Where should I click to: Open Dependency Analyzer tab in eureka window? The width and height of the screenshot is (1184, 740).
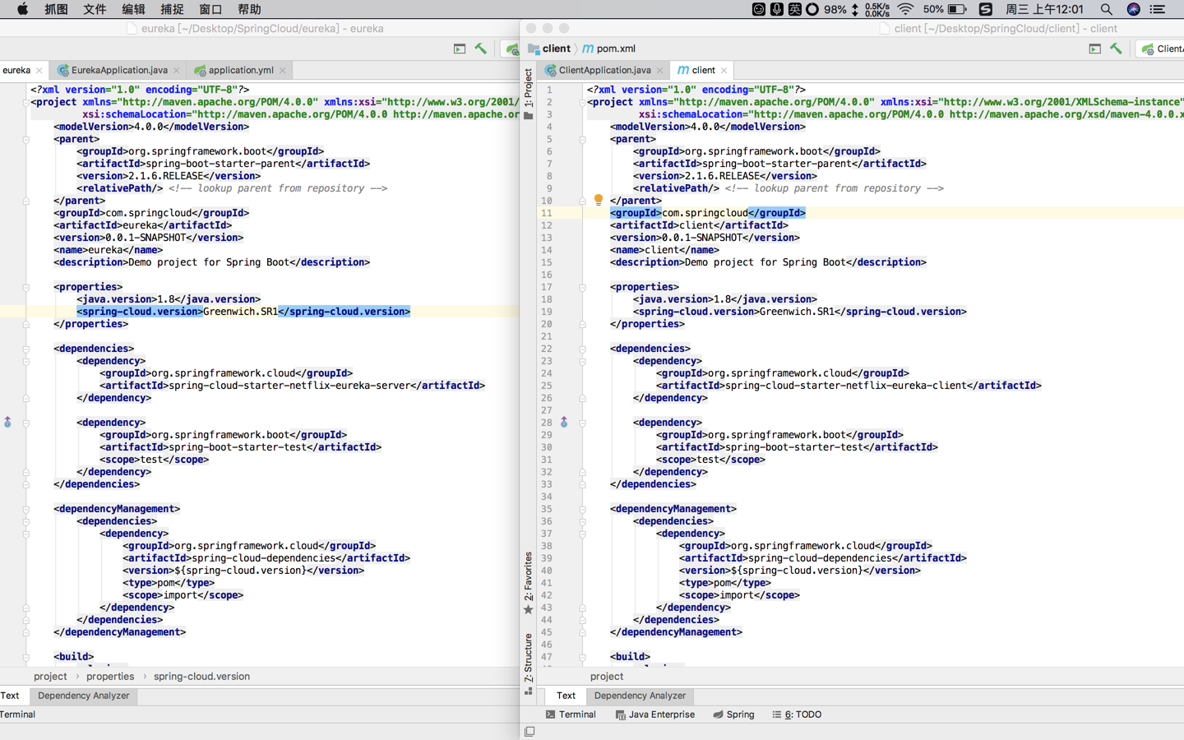click(83, 696)
